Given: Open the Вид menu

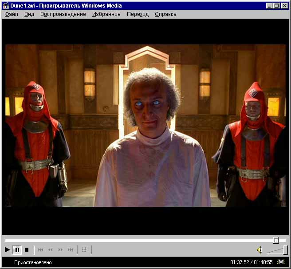Looking at the screenshot, I should (29, 14).
